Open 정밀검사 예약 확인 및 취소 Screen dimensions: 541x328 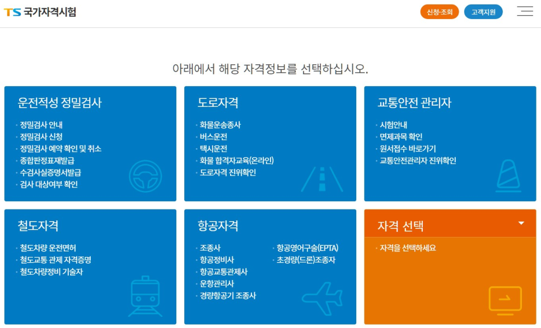60,149
